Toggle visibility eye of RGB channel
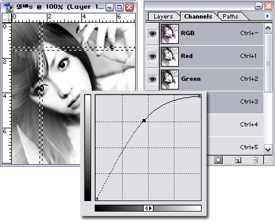Viewport: 275px width, 224px height. click(152, 33)
